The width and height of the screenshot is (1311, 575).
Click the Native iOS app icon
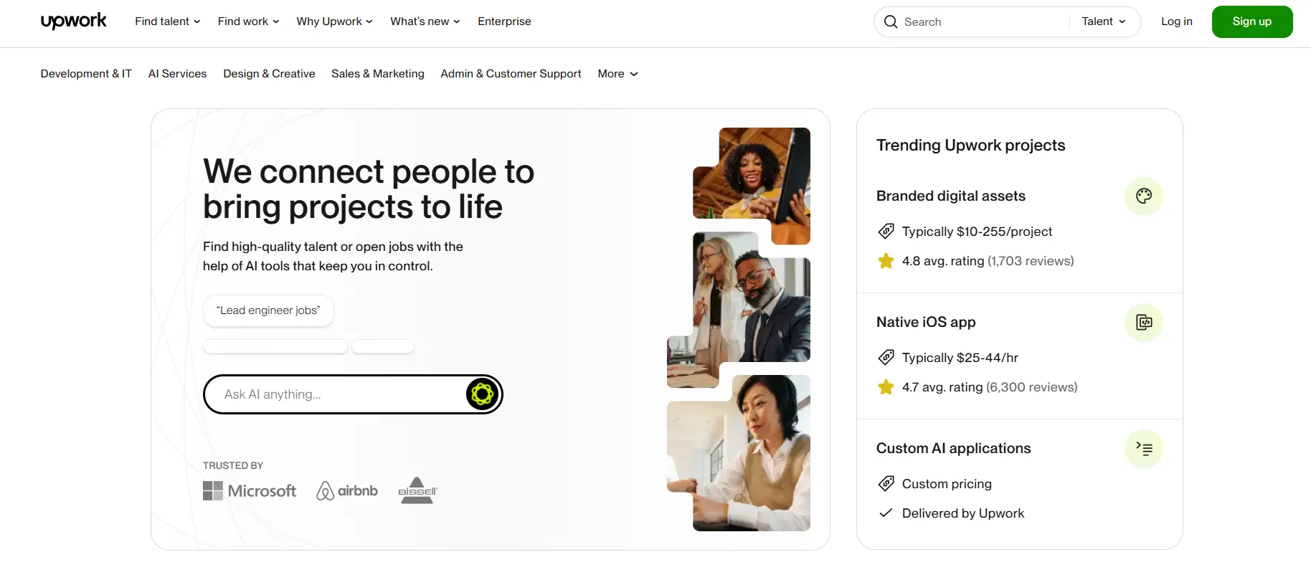pyautogui.click(x=1144, y=323)
